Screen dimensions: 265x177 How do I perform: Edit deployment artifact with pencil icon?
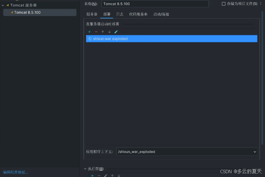coord(116,32)
